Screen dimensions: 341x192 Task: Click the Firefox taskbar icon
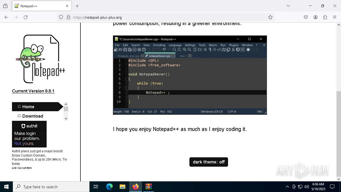pyautogui.click(x=136, y=187)
